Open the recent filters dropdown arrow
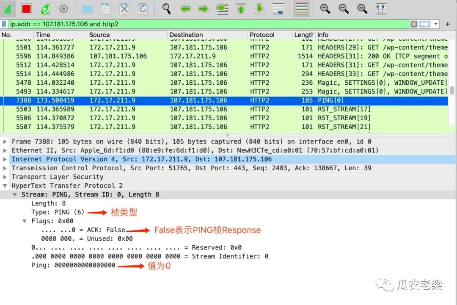 tap(436, 24)
